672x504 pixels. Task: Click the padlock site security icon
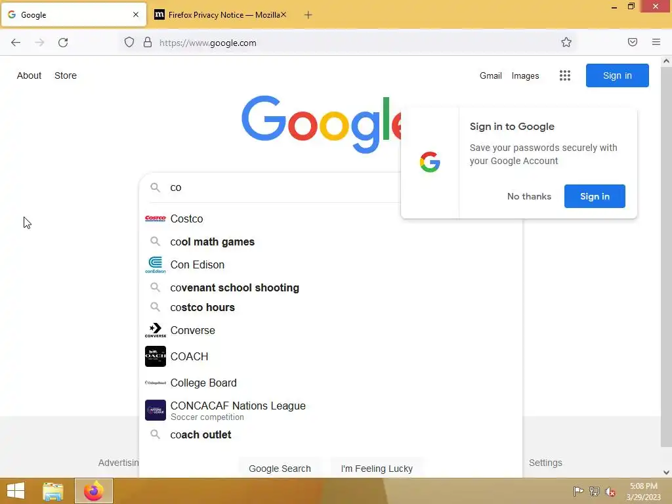point(148,43)
